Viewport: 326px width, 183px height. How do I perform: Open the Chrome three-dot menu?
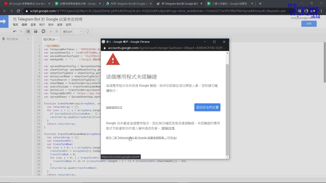(x=321, y=11)
